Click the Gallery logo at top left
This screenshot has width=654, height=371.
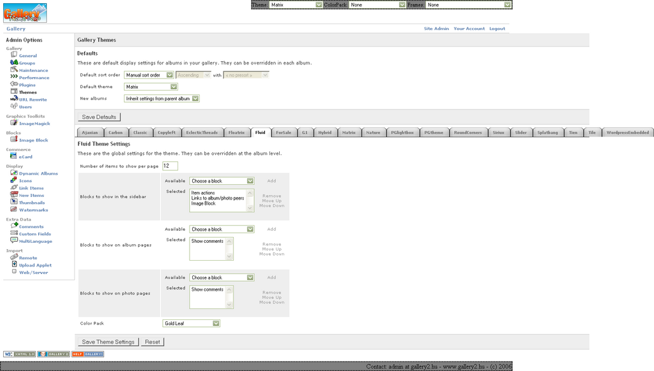[25, 13]
